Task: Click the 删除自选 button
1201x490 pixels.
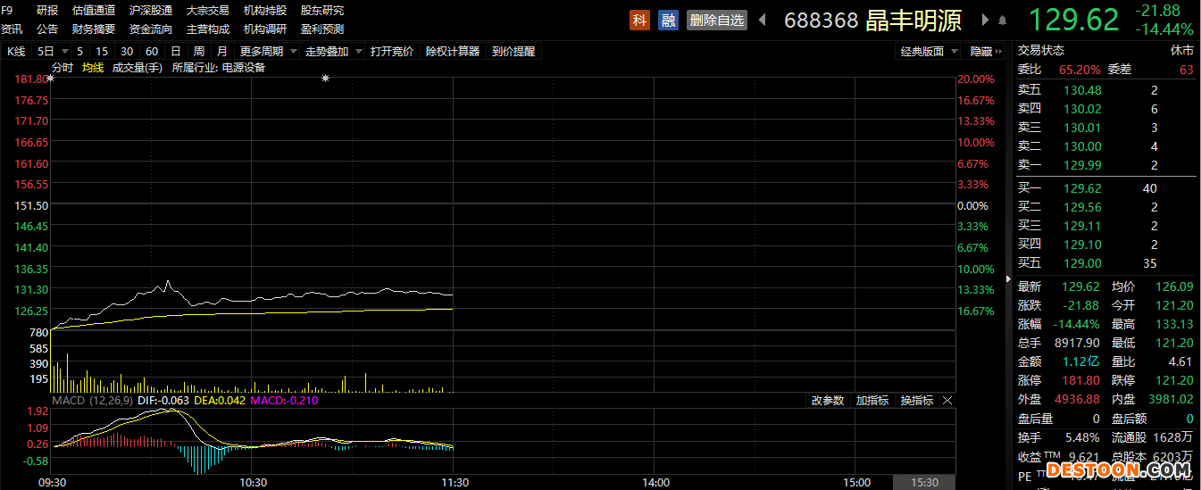Action: [x=716, y=20]
